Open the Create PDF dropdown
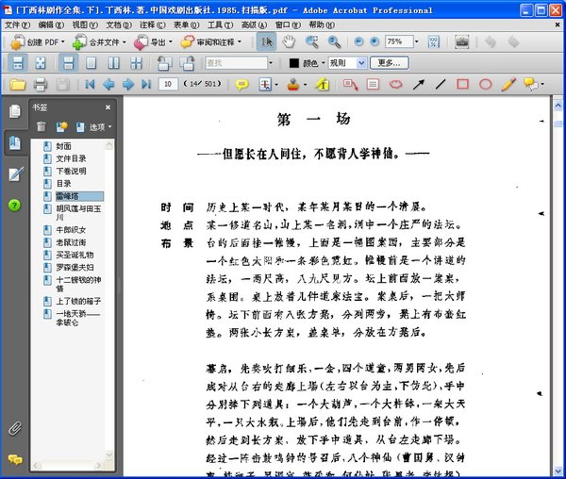The height and width of the screenshot is (479, 566). (38, 42)
